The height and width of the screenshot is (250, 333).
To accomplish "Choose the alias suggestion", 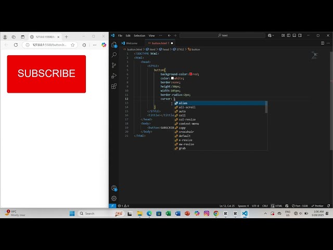I will 220,103.
